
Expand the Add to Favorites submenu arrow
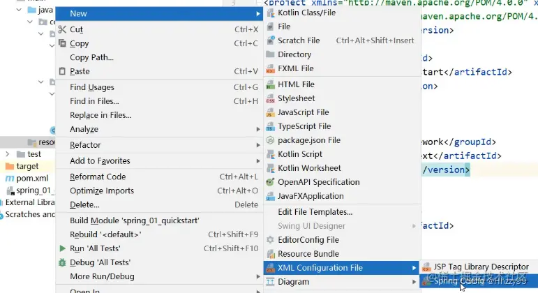(x=258, y=161)
